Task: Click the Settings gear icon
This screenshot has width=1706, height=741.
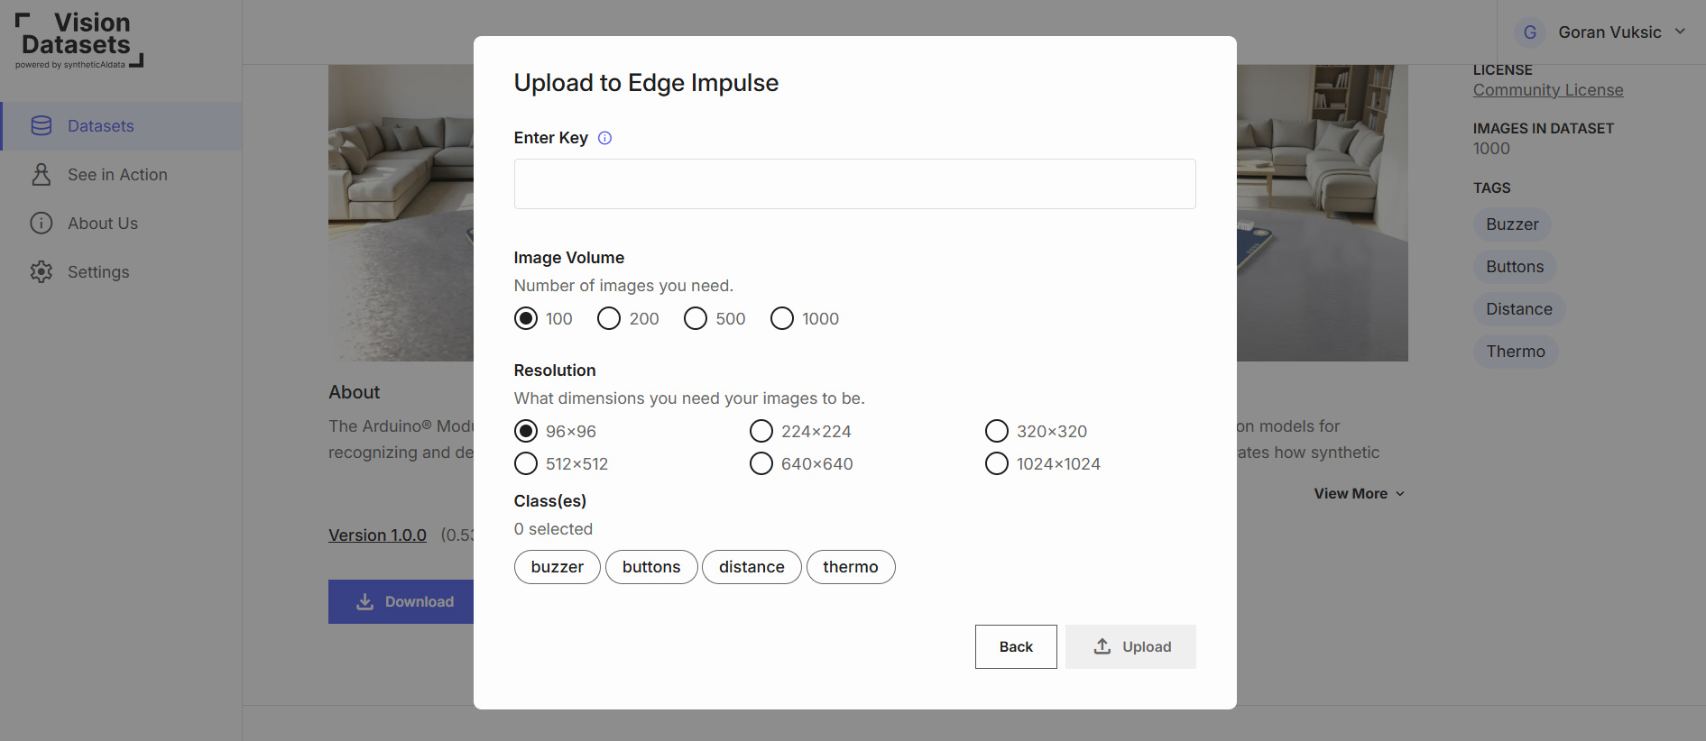Action: [41, 272]
